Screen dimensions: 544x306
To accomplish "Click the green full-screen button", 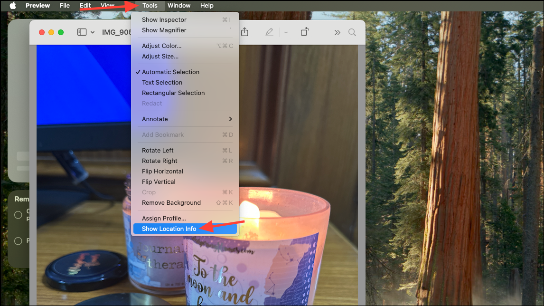I will pyautogui.click(x=61, y=32).
